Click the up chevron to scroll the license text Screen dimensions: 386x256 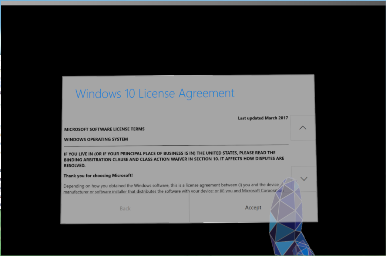[x=303, y=128]
